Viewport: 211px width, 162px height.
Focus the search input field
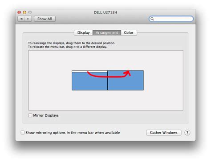171,19
